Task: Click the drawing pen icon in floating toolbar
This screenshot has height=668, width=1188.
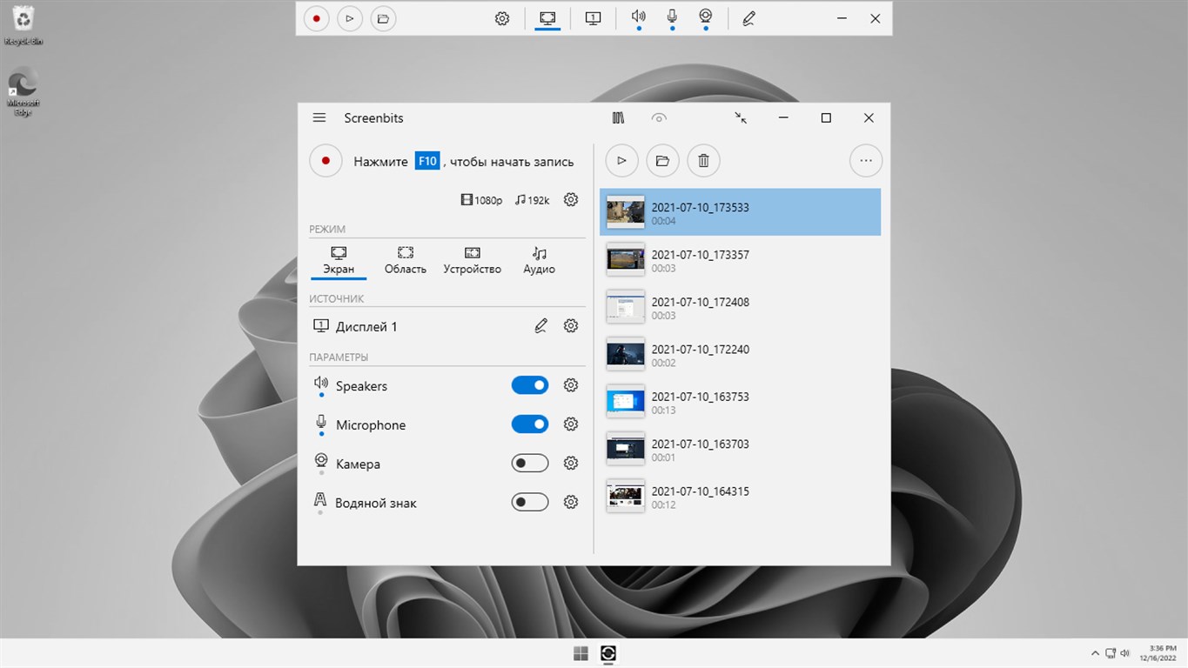Action: 748,18
